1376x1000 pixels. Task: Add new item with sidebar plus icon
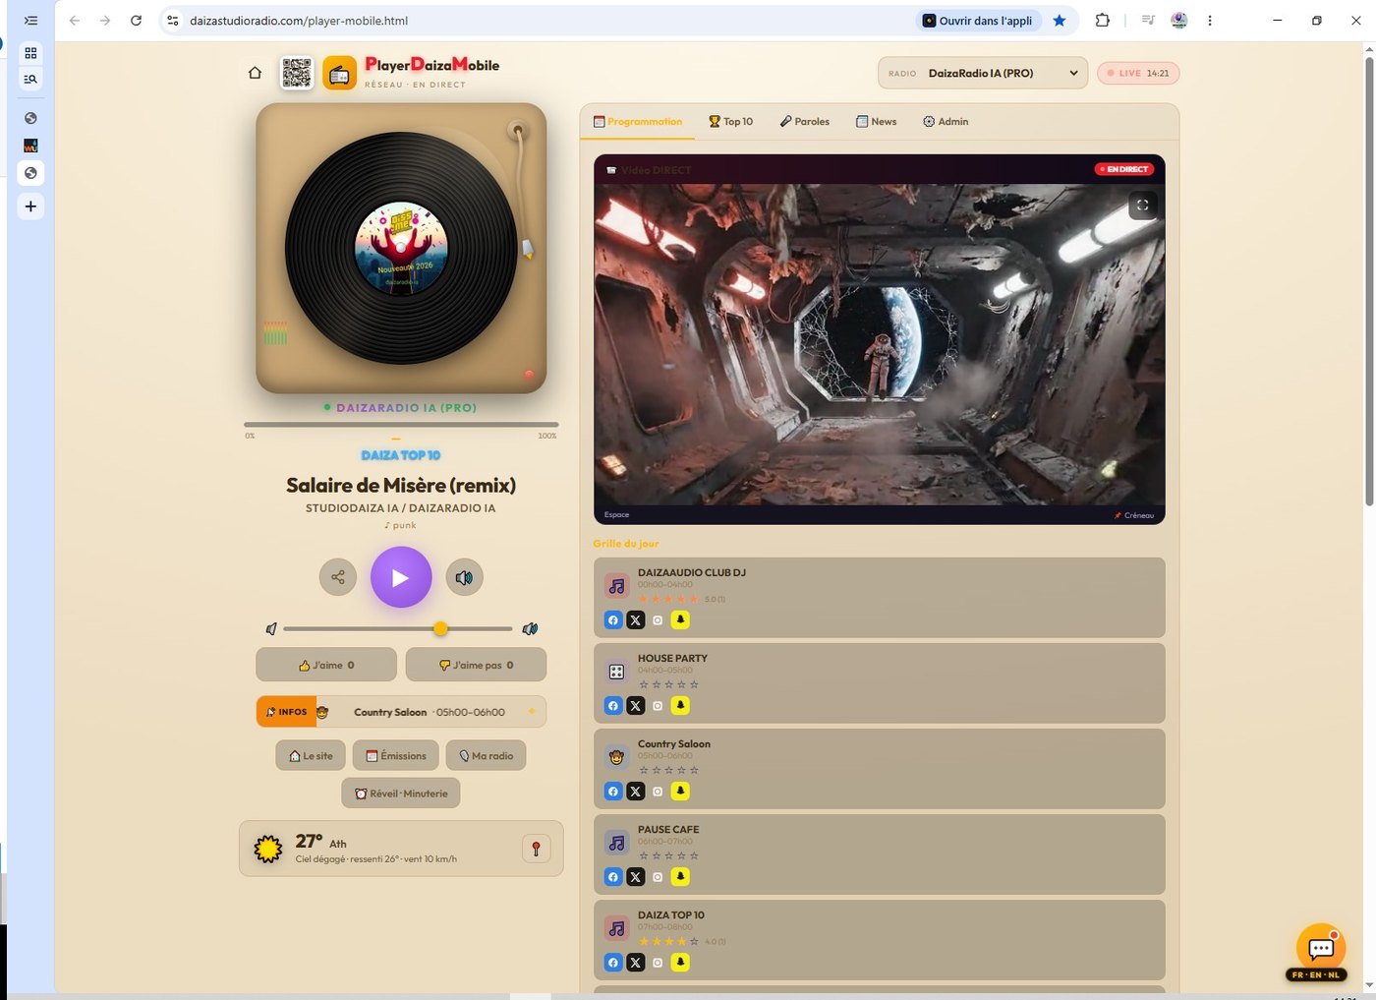click(30, 206)
